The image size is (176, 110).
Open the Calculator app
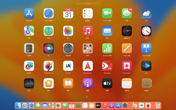point(29,48)
